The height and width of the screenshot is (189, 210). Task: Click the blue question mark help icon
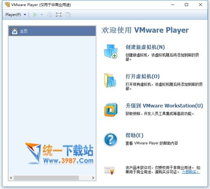[111, 139]
